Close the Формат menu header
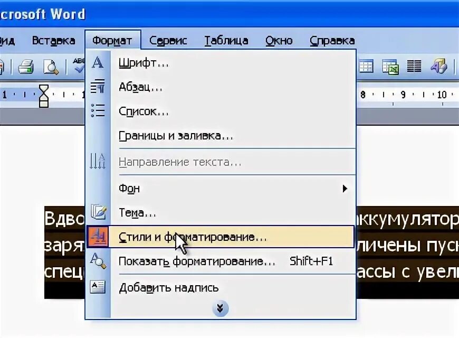This screenshot has width=459, height=338. (112, 41)
